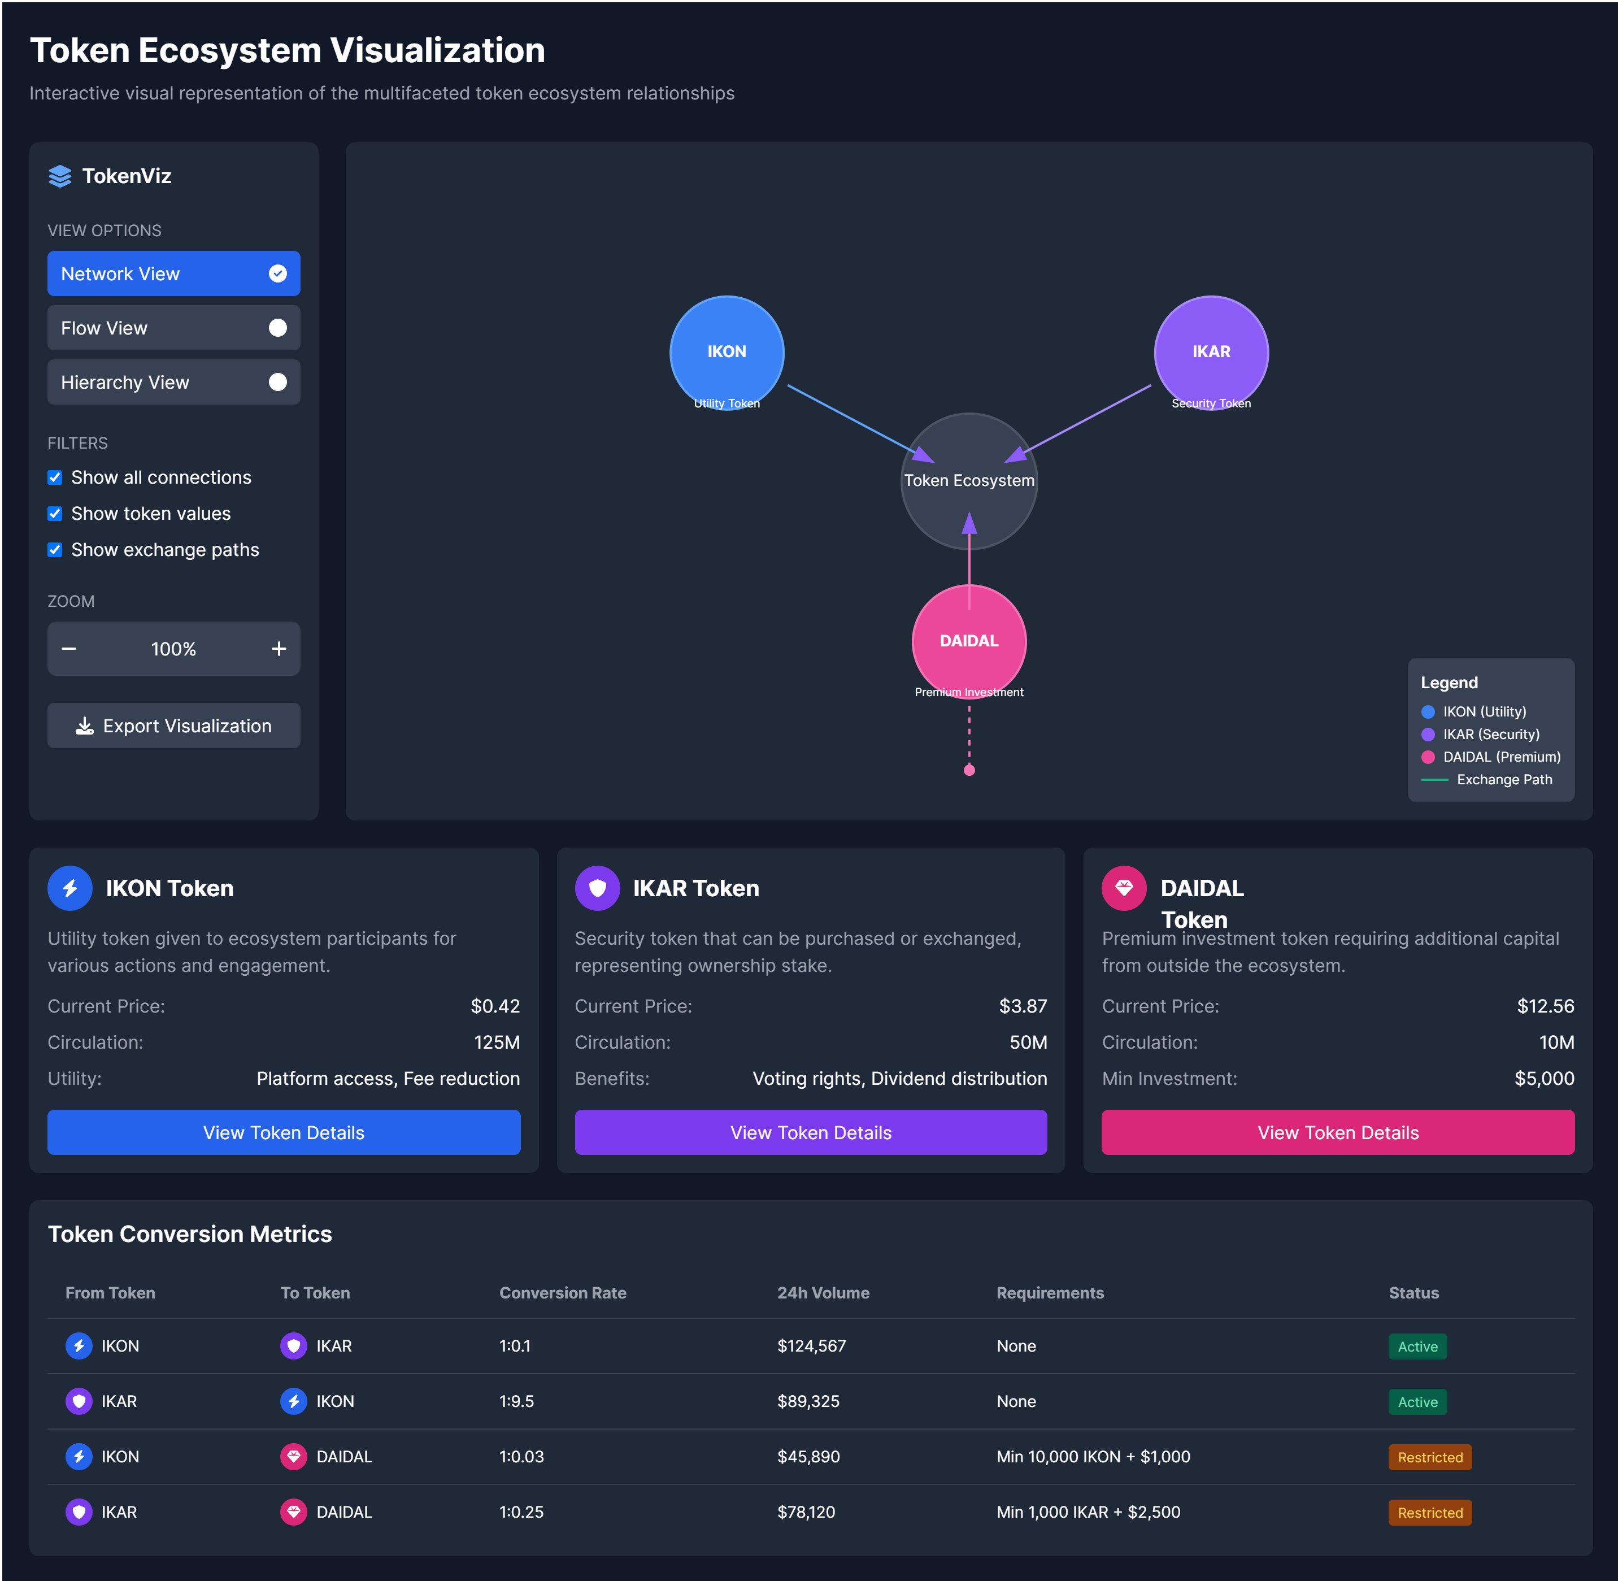The image size is (1618, 1581).
Task: Click the lightning icon on the IKON Token card
Action: pos(69,888)
